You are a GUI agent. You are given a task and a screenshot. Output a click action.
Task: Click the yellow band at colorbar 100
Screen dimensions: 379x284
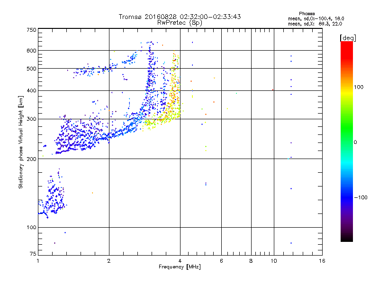pos(347,92)
